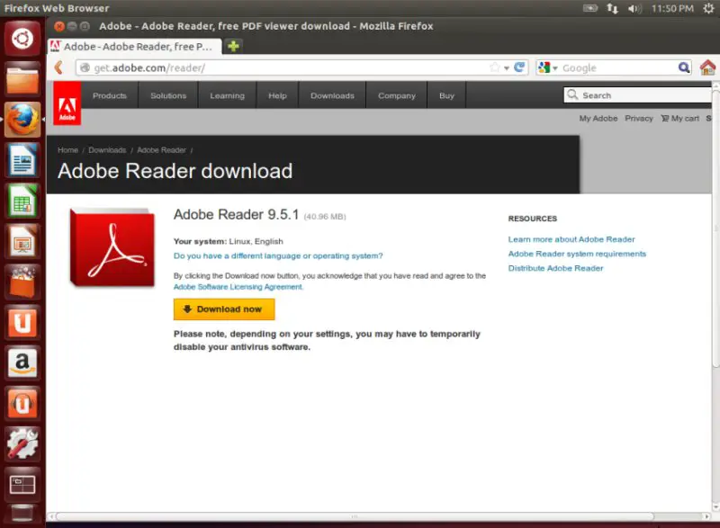Open the volume indicator in the top panel
Screen dimensions: 720x528
[634, 8]
